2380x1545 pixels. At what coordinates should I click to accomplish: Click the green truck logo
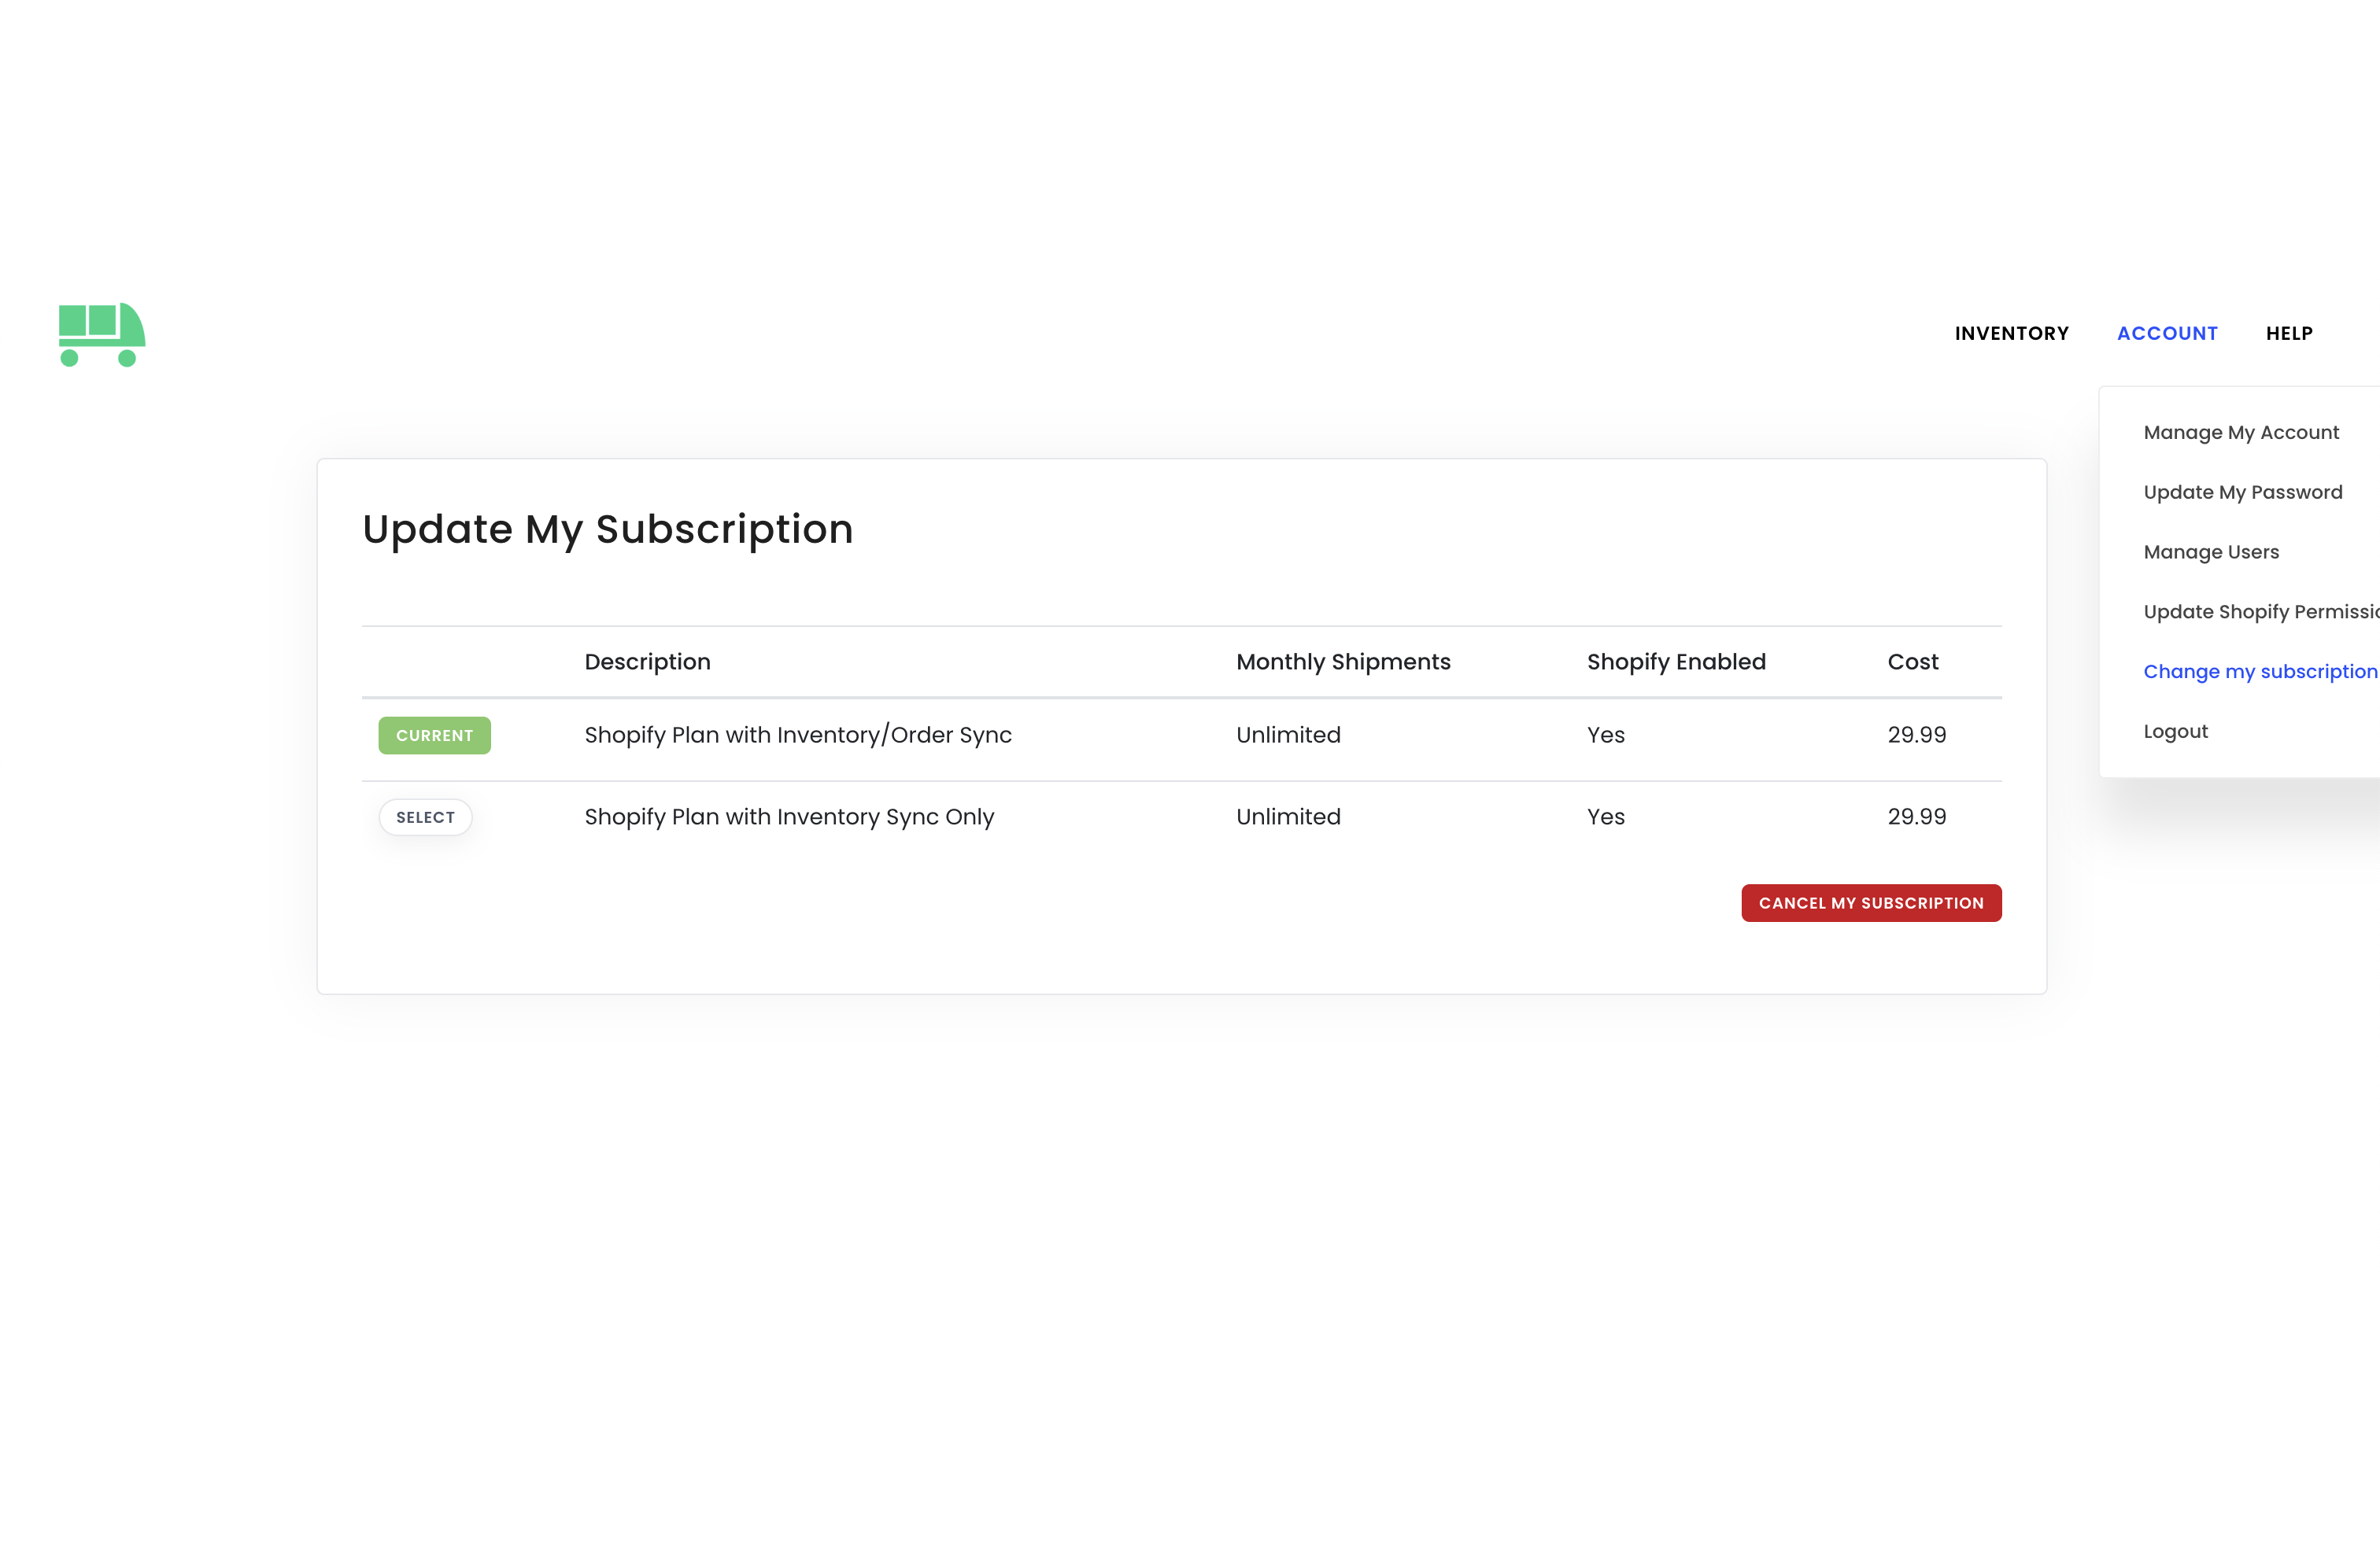(101, 334)
